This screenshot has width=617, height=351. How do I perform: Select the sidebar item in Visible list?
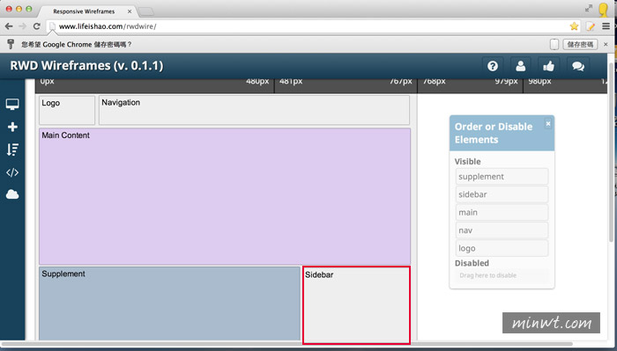point(502,194)
